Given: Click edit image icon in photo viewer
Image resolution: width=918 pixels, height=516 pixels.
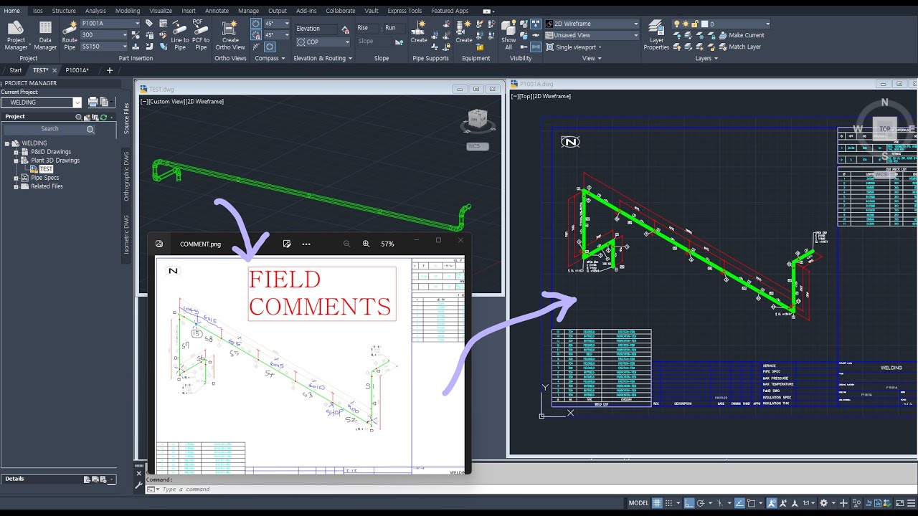Looking at the screenshot, I should [287, 244].
